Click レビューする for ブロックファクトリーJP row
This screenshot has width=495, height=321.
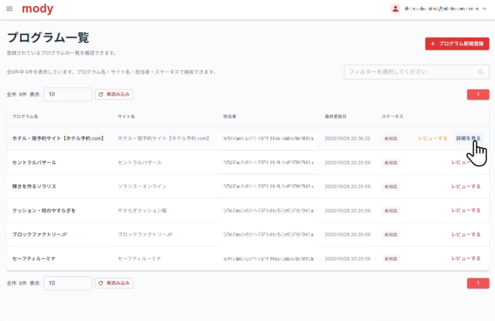tap(466, 234)
